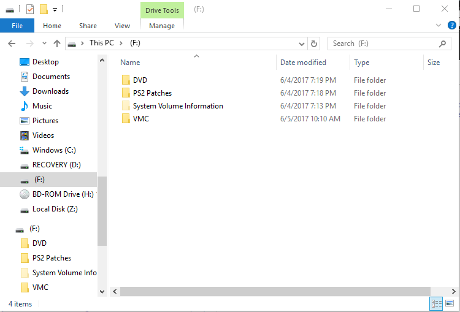
Task: Open the Recent locations dropdown
Action: (44, 44)
